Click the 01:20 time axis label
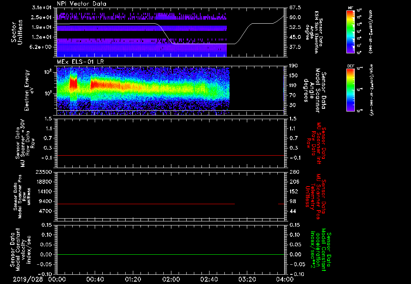The height and width of the screenshot is (284, 411). click(x=133, y=279)
